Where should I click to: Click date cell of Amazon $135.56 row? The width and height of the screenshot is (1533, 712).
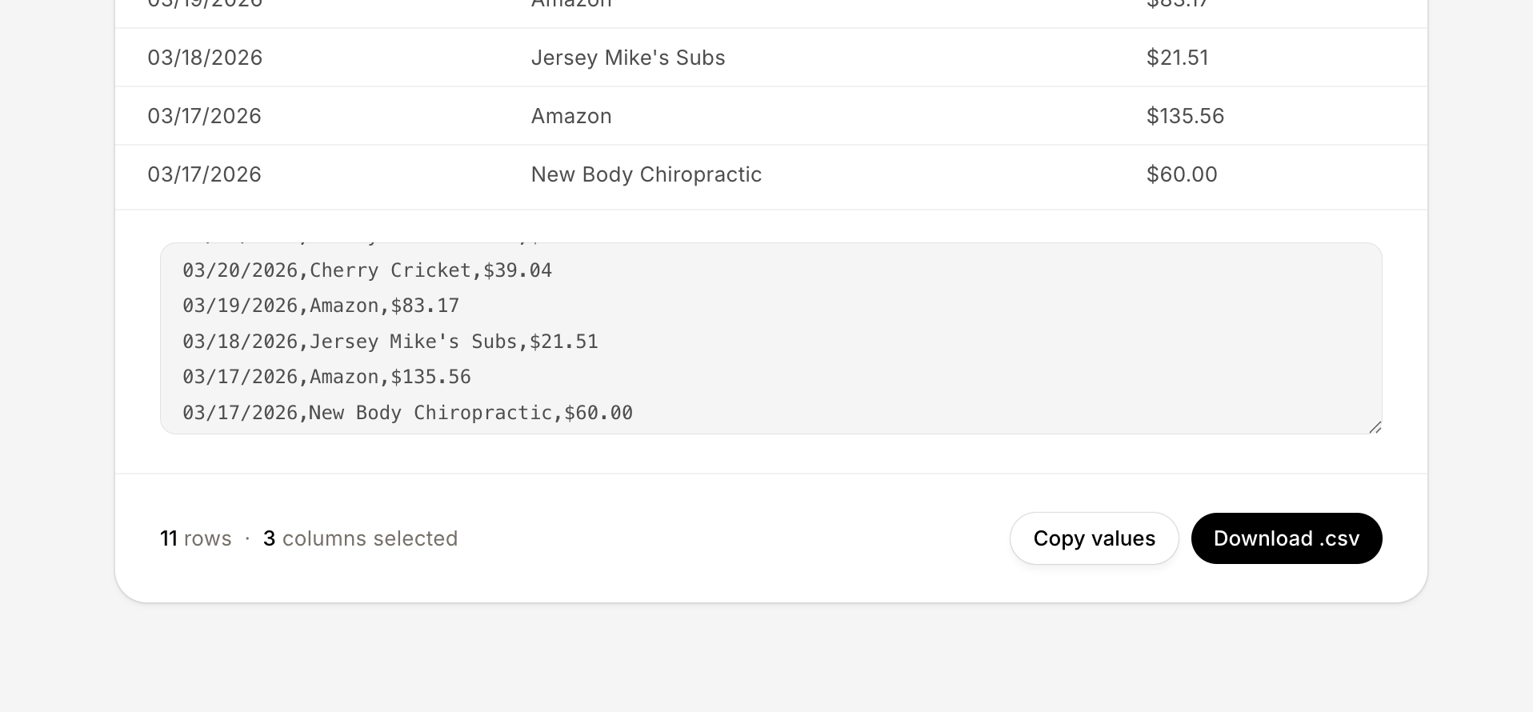click(x=205, y=116)
